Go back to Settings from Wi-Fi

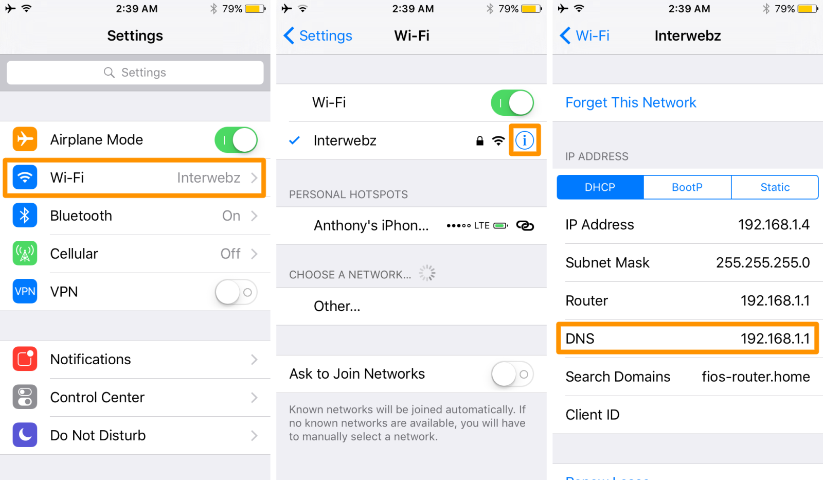click(318, 35)
